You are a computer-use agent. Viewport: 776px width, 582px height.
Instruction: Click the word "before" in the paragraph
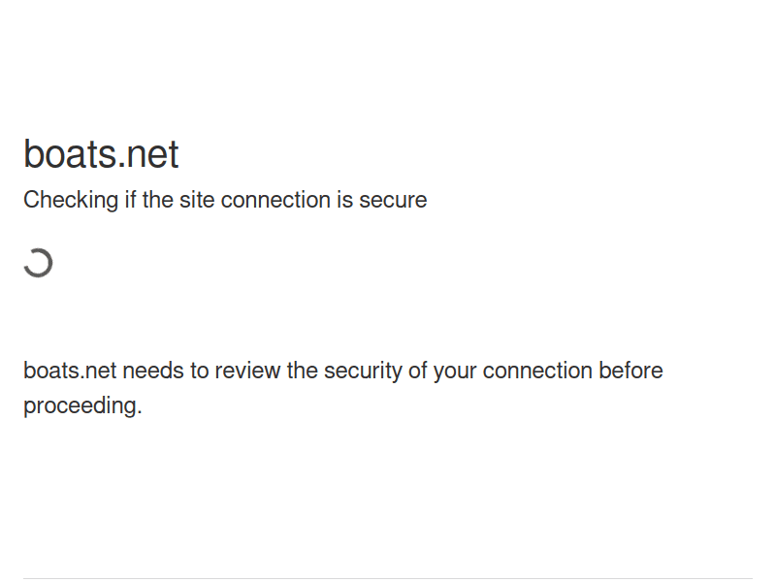click(630, 371)
